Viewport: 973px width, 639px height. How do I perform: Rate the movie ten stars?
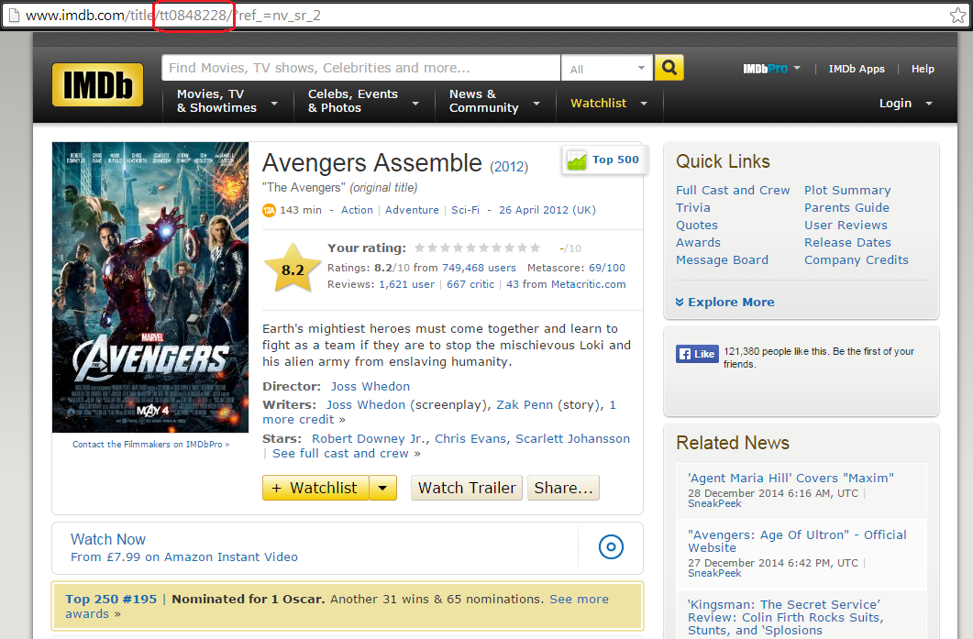535,248
